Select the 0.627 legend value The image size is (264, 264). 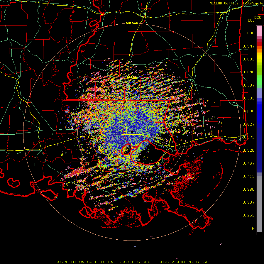click(x=248, y=124)
